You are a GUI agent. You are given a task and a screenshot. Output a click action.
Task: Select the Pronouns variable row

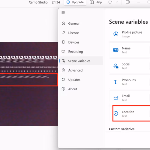coord(130,82)
